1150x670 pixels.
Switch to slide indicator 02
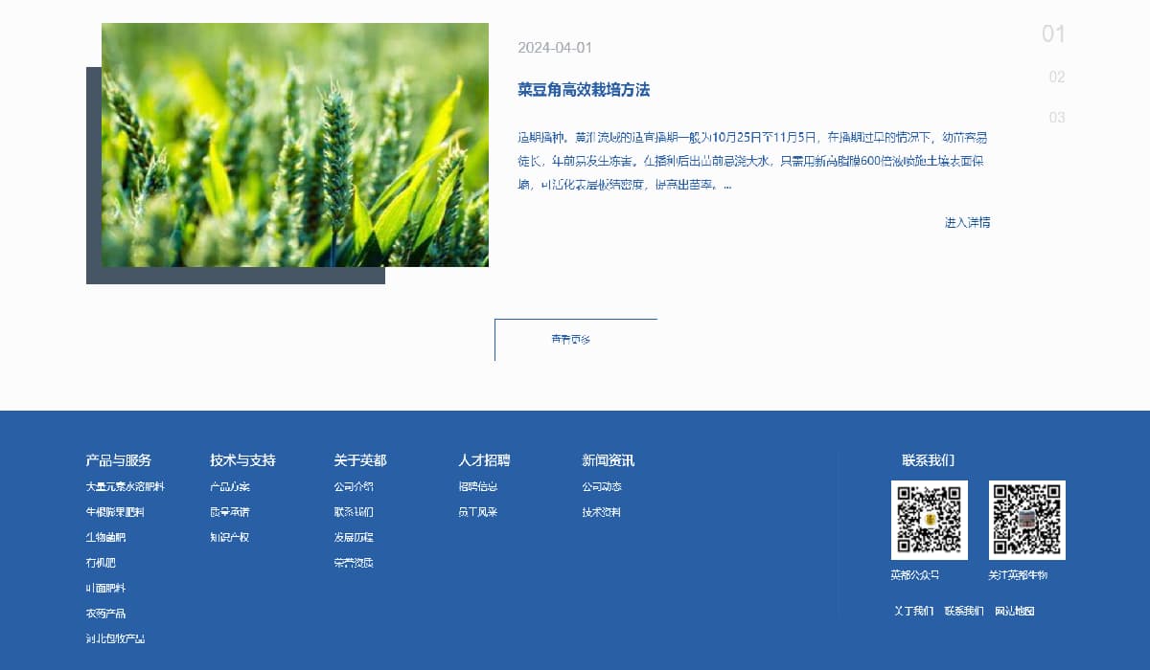[x=1057, y=77]
